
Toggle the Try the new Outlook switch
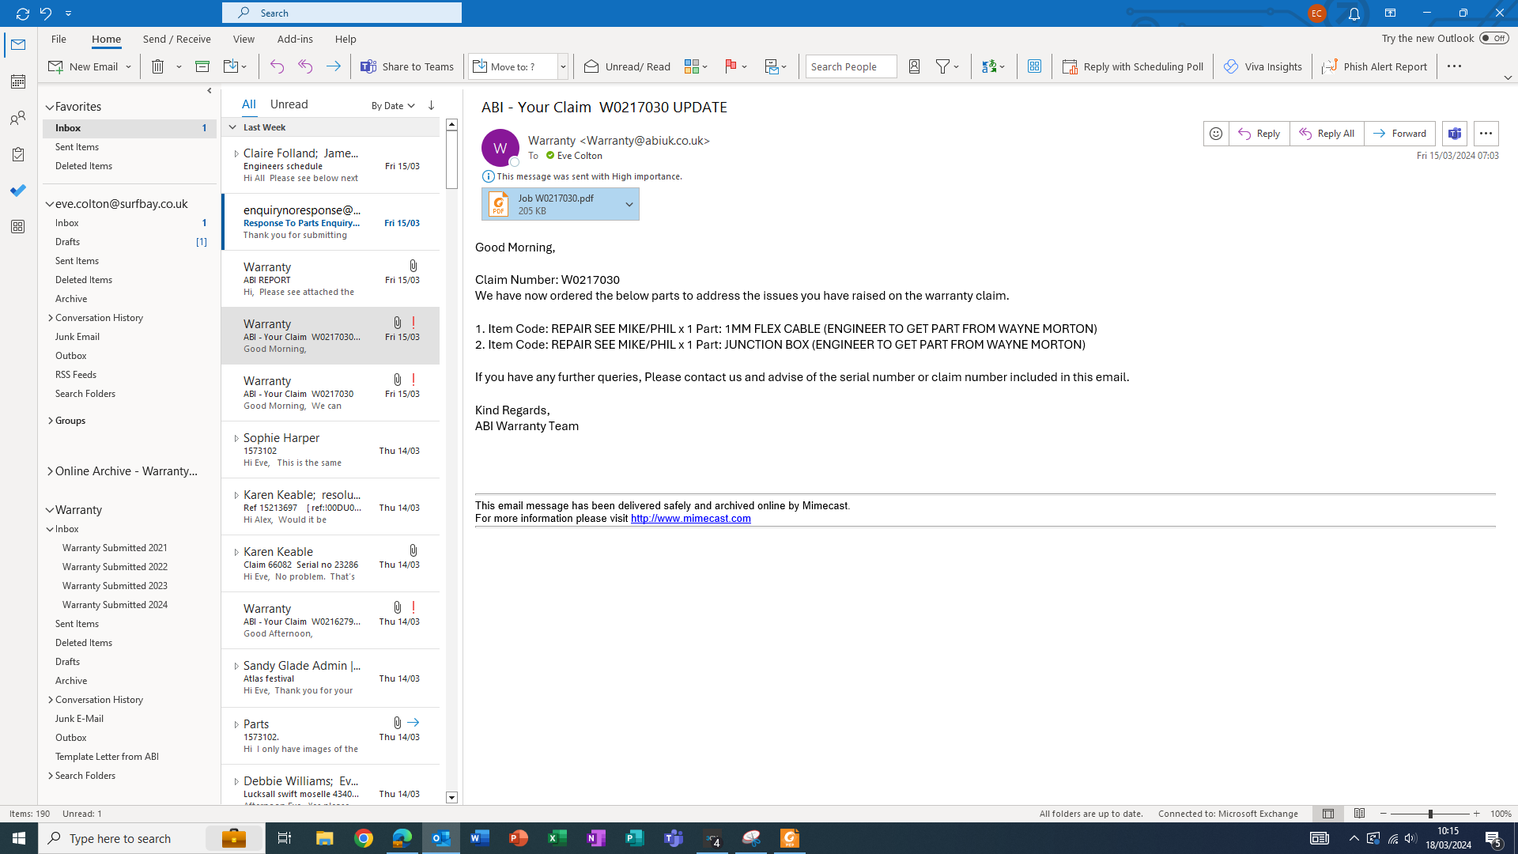click(x=1493, y=38)
